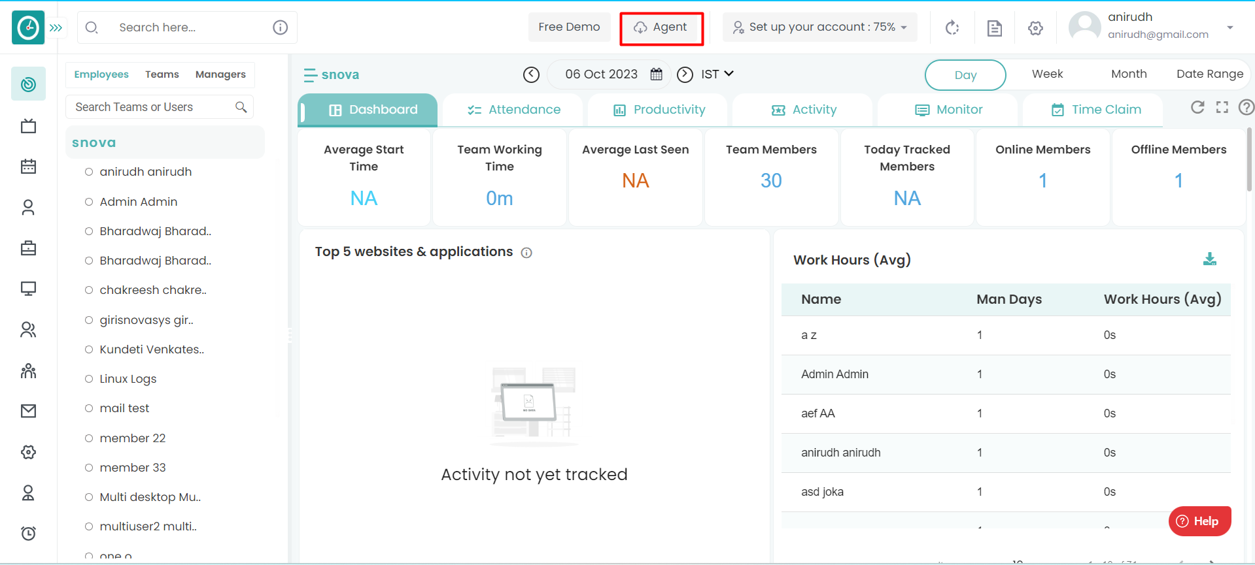
Task: Open the calendar icon in the left sidebar
Action: pyautogui.click(x=28, y=166)
